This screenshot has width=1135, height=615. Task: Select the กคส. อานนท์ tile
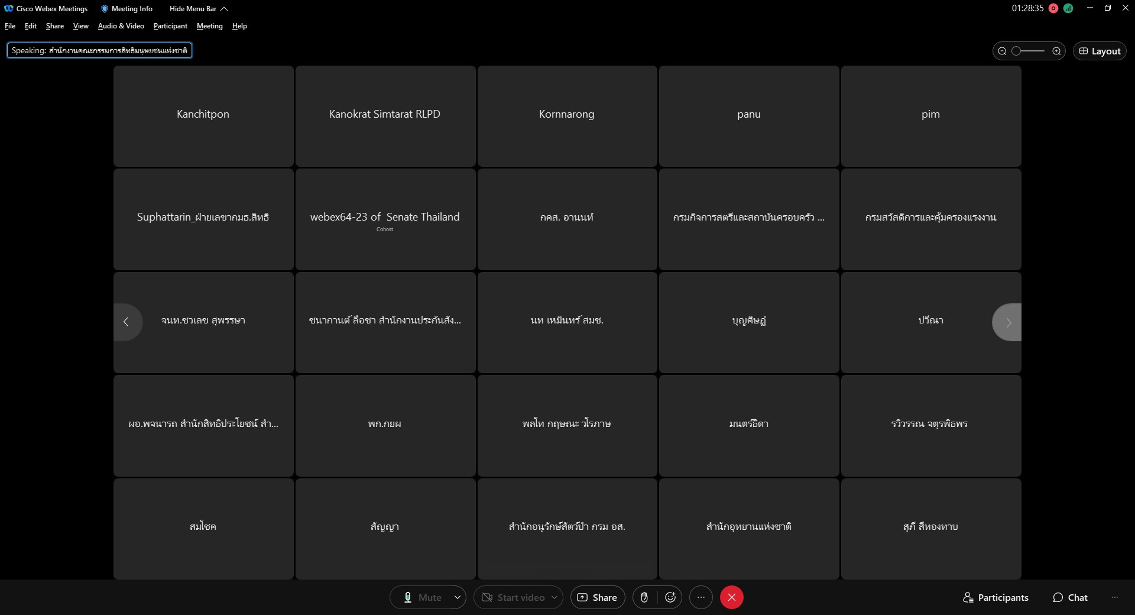point(567,219)
